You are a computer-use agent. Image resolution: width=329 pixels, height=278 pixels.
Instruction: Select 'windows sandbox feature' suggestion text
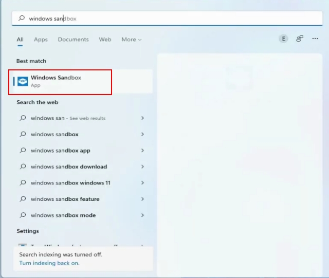tap(65, 199)
